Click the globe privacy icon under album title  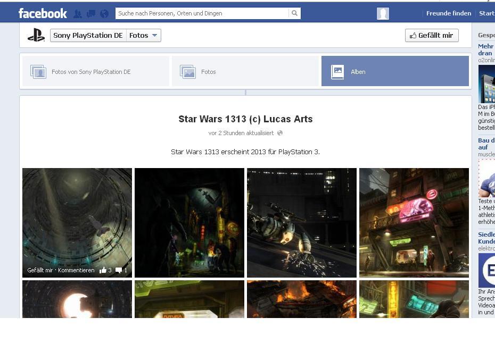tap(279, 133)
